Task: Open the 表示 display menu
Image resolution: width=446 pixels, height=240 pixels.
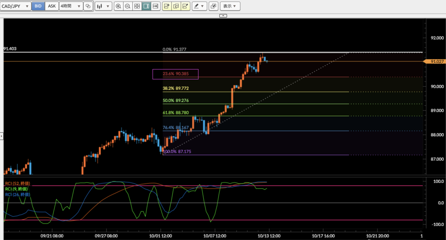Action: coord(230,6)
